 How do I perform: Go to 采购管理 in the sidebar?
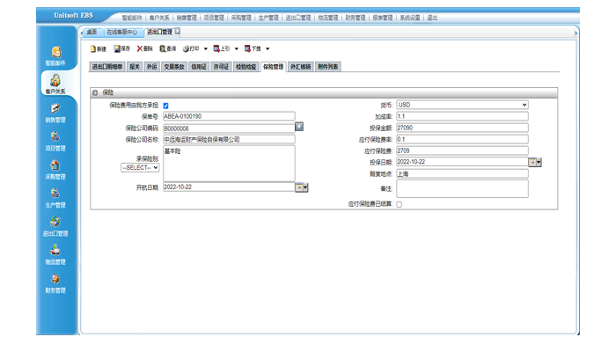55,168
